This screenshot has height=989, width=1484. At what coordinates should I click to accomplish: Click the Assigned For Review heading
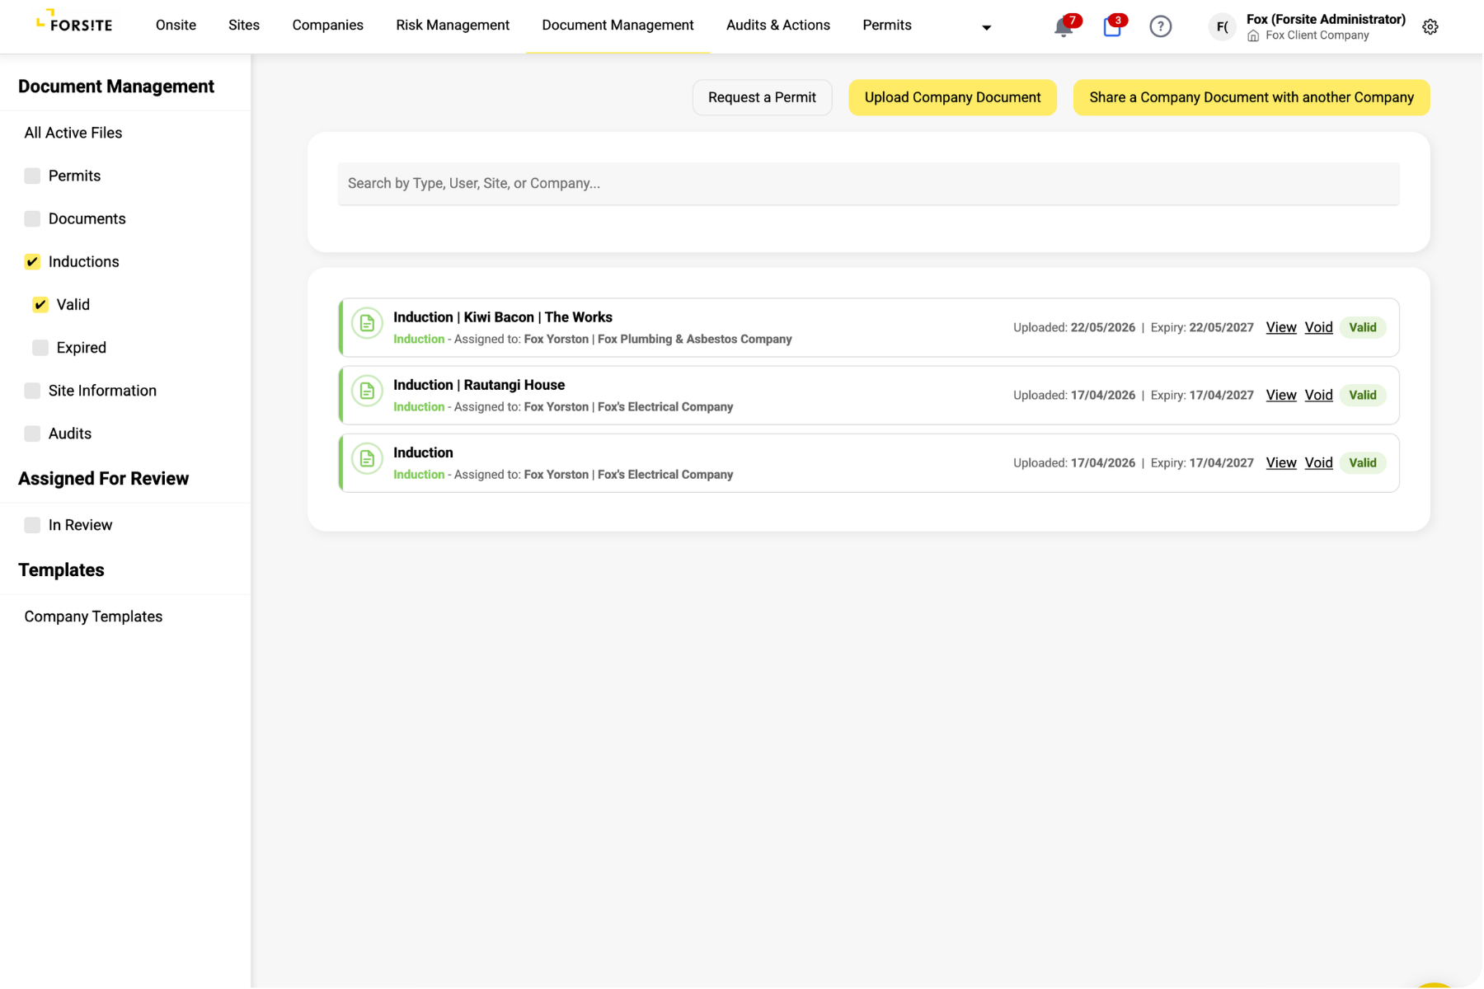103,479
